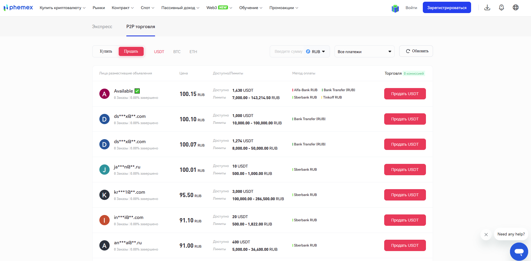Open the RUB currency selector

click(315, 52)
